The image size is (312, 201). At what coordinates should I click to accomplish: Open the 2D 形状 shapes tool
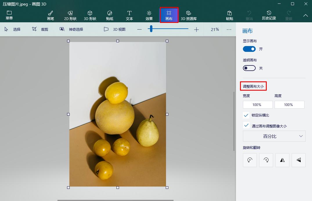pyautogui.click(x=70, y=15)
